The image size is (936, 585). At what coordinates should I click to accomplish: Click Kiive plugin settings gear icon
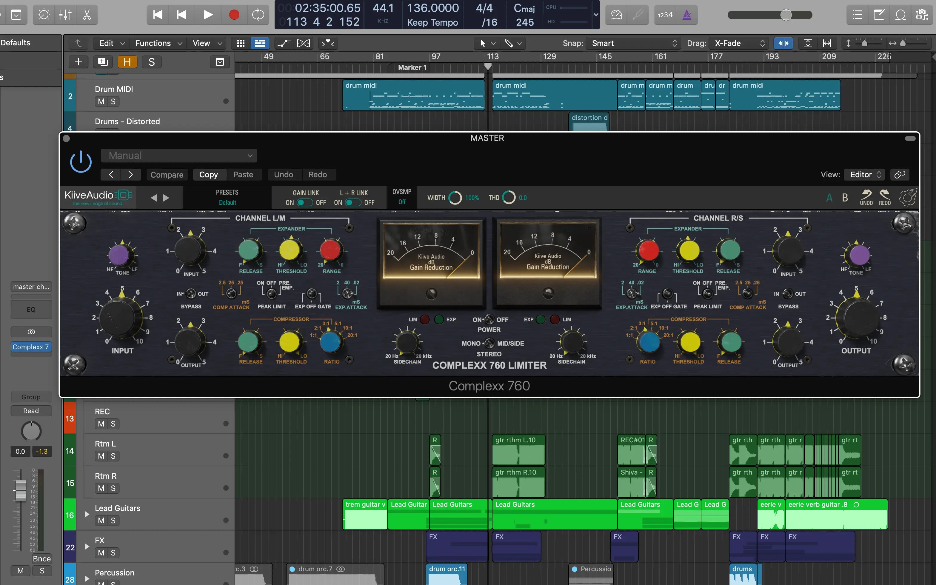click(x=907, y=198)
